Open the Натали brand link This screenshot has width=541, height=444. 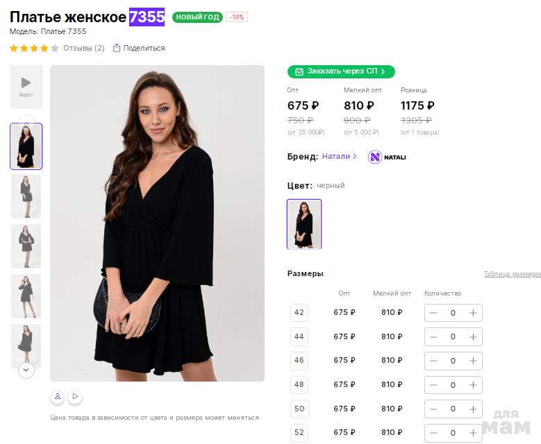(x=339, y=157)
